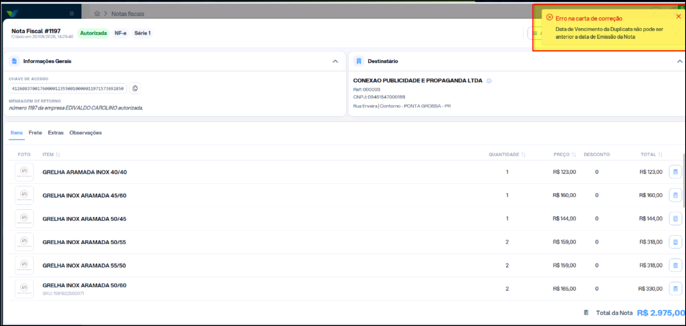Image resolution: width=686 pixels, height=326 pixels.
Task: Open details icon for GRELHA INOX ARAMADA 55/50
Action: coord(675,265)
